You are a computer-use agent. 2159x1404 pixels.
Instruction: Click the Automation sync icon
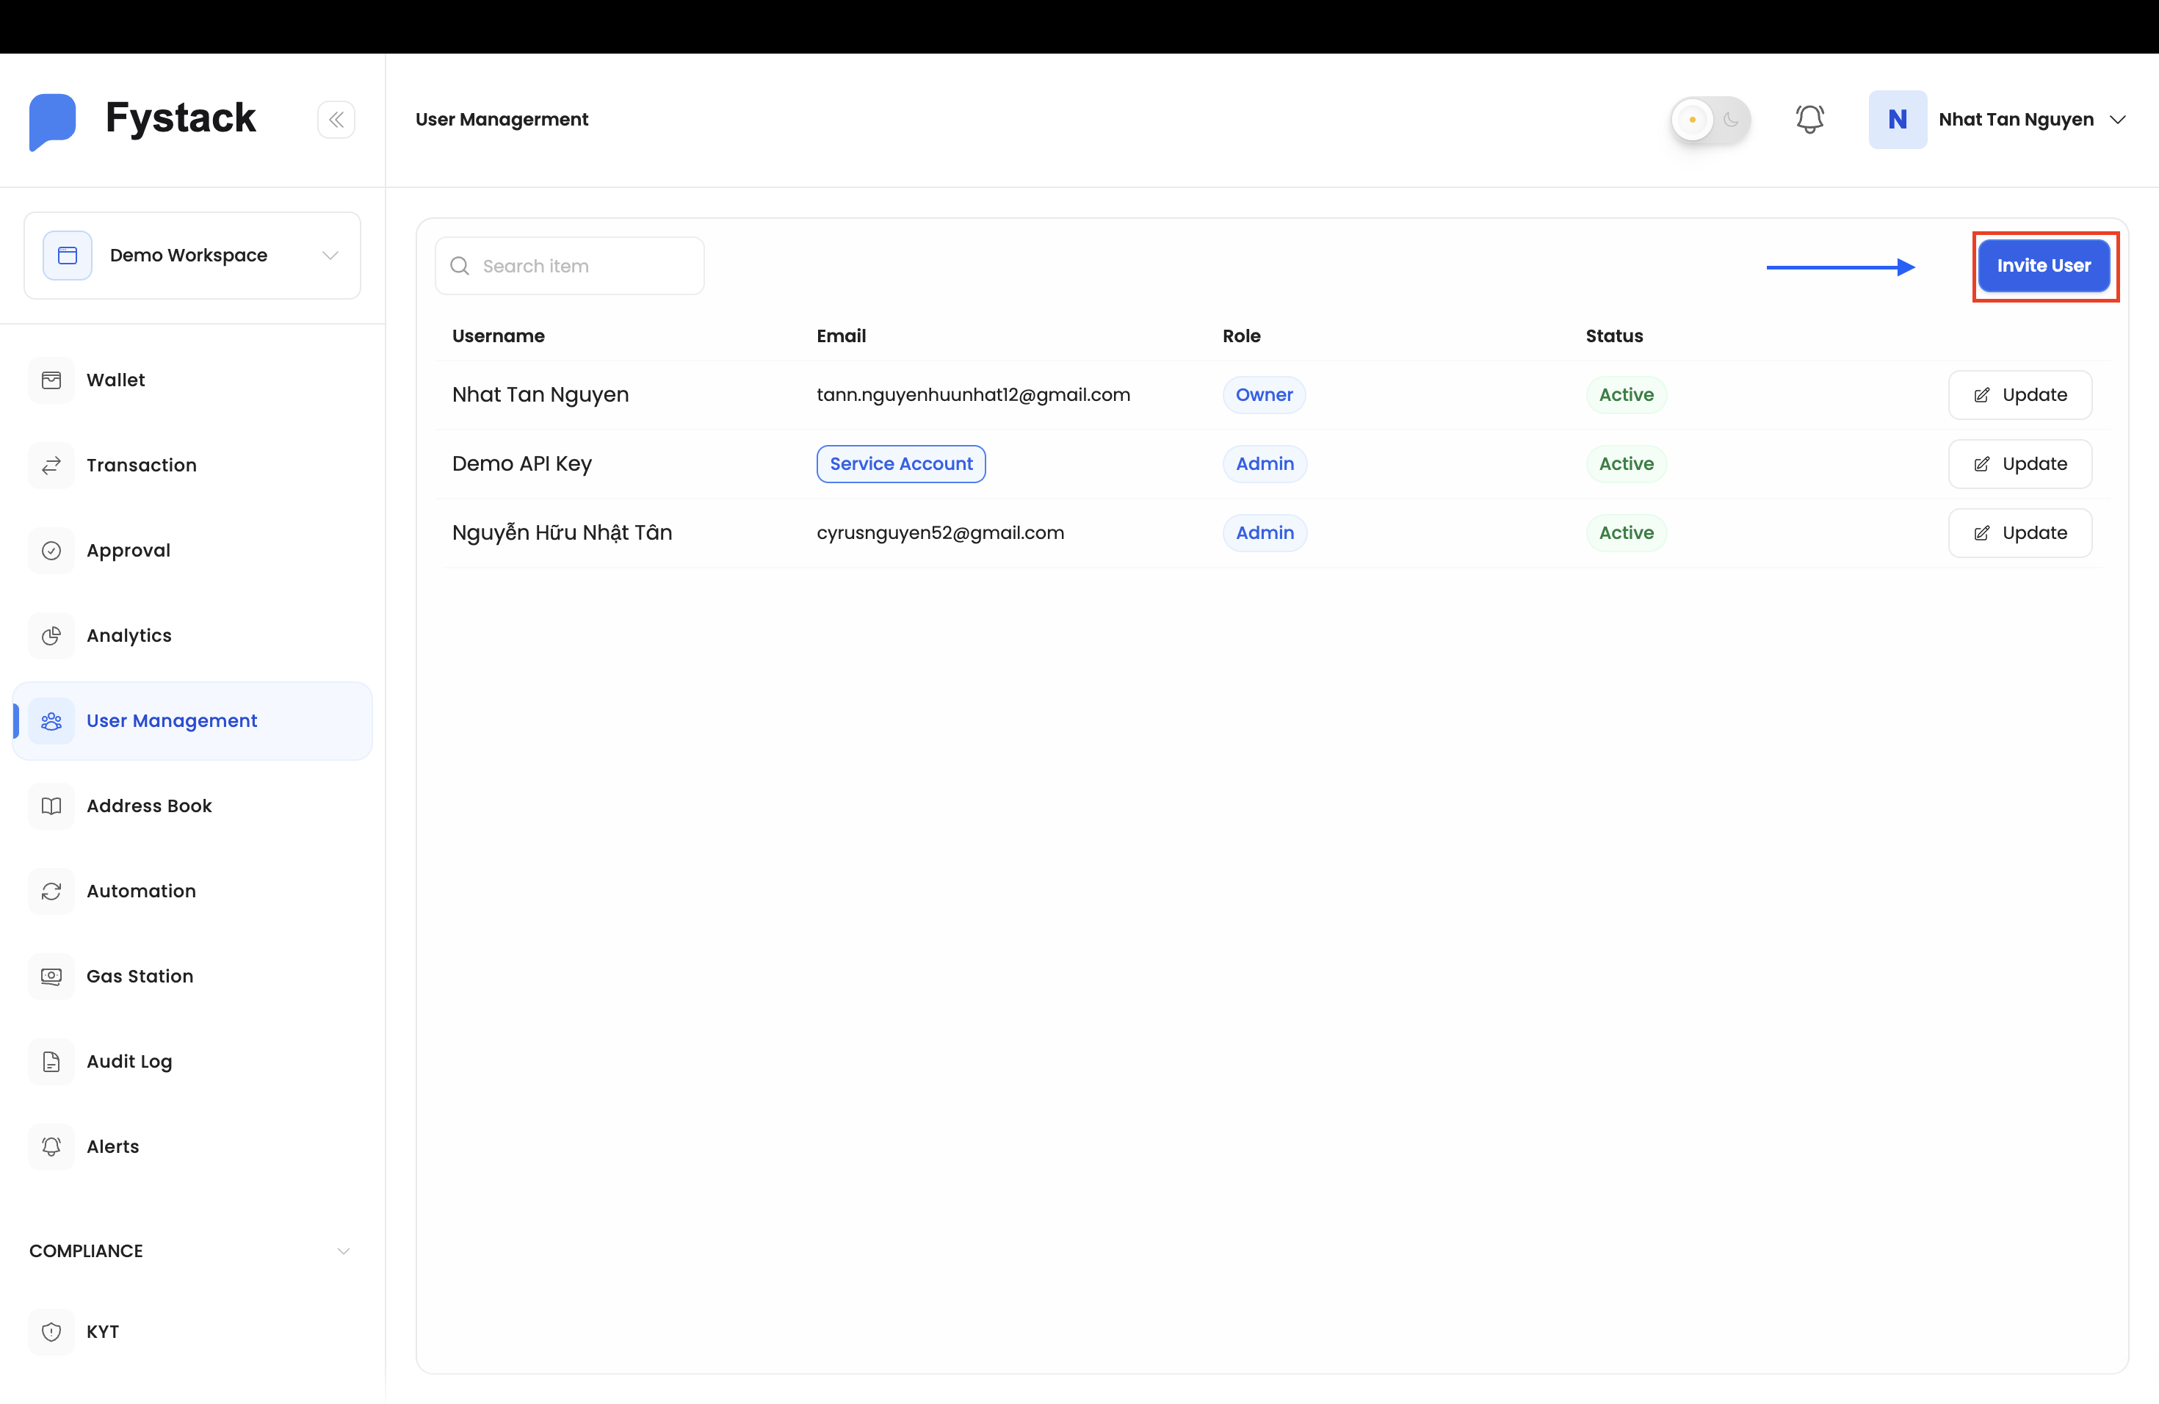(x=51, y=891)
